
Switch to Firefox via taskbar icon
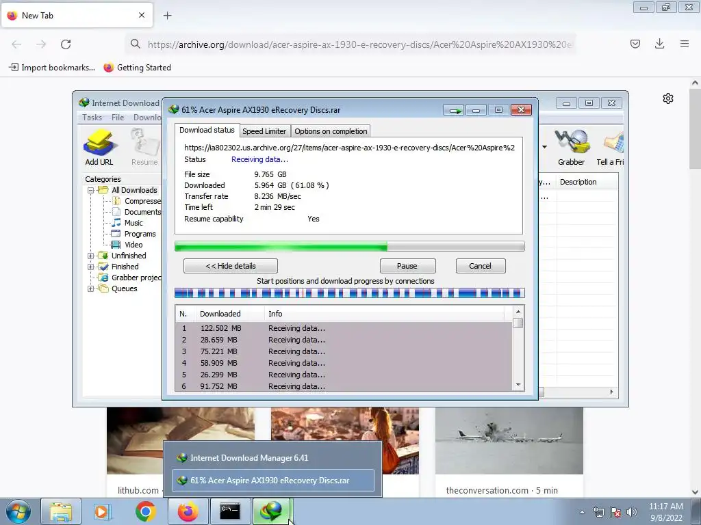(188, 511)
